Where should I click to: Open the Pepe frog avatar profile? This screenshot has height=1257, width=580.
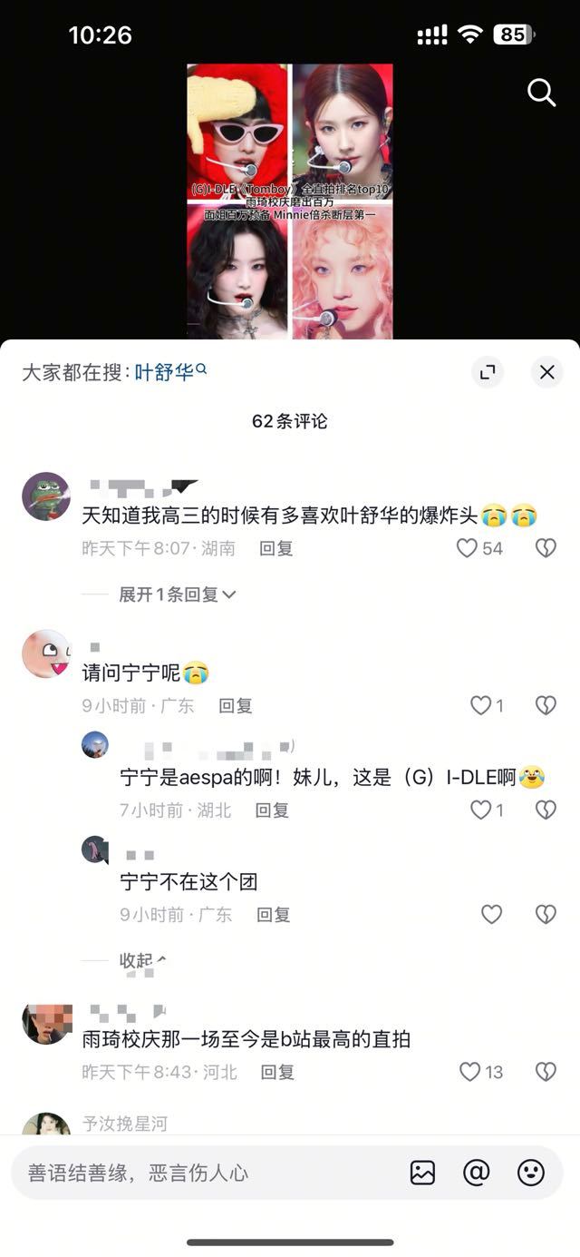coord(45,496)
